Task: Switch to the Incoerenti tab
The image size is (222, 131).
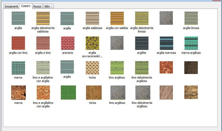Action: (11, 6)
